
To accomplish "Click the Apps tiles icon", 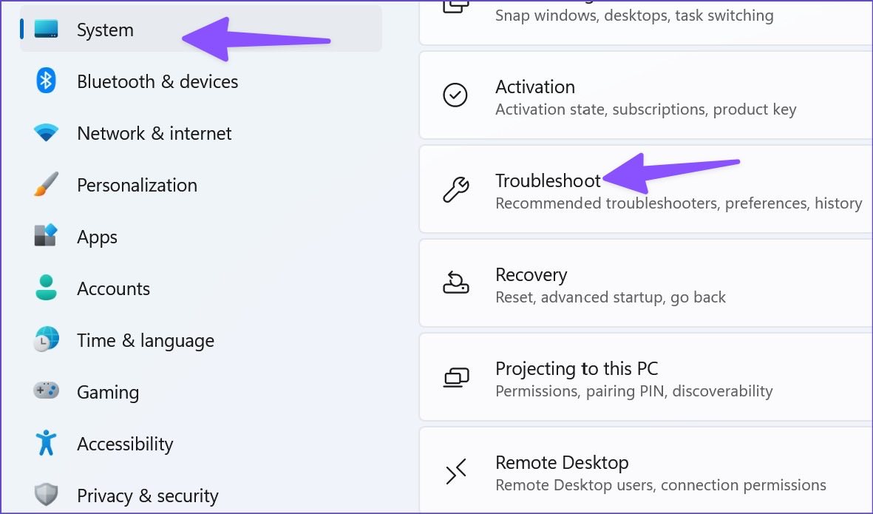I will point(46,235).
